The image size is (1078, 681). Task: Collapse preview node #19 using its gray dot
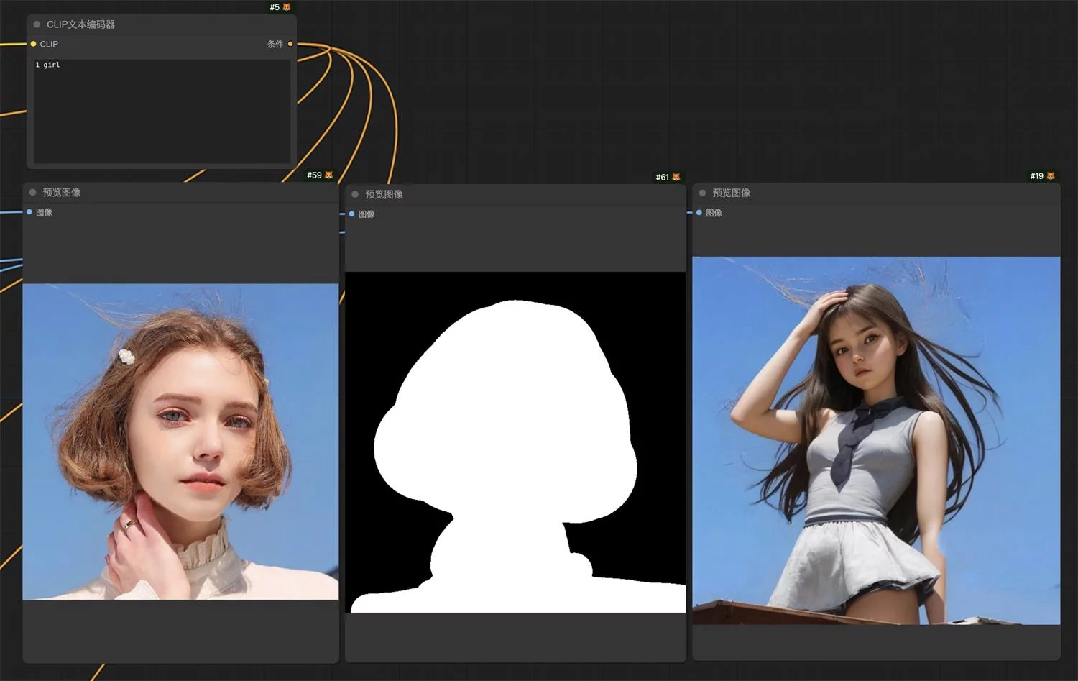click(703, 193)
